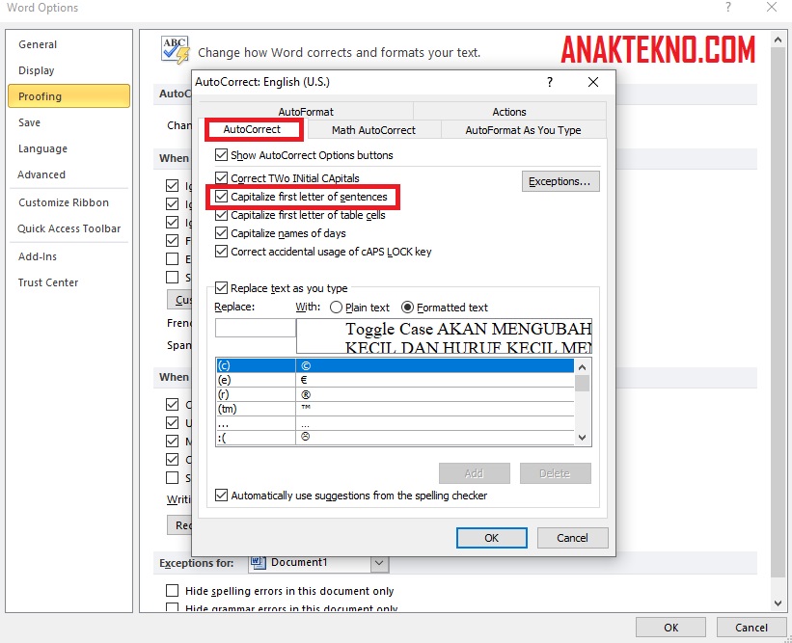792x643 pixels.
Task: Select the Formatted text radio button
Action: point(407,308)
